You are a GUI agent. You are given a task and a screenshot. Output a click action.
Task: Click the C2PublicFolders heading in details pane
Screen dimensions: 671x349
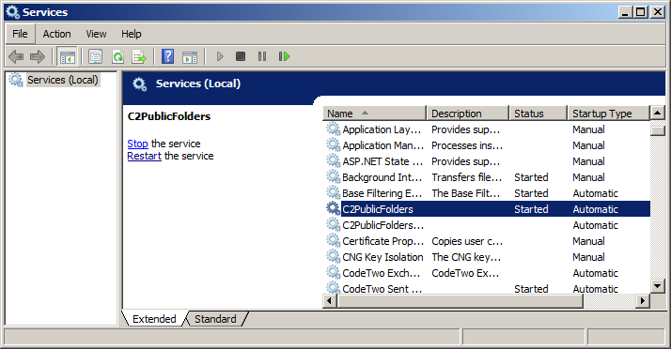click(169, 116)
